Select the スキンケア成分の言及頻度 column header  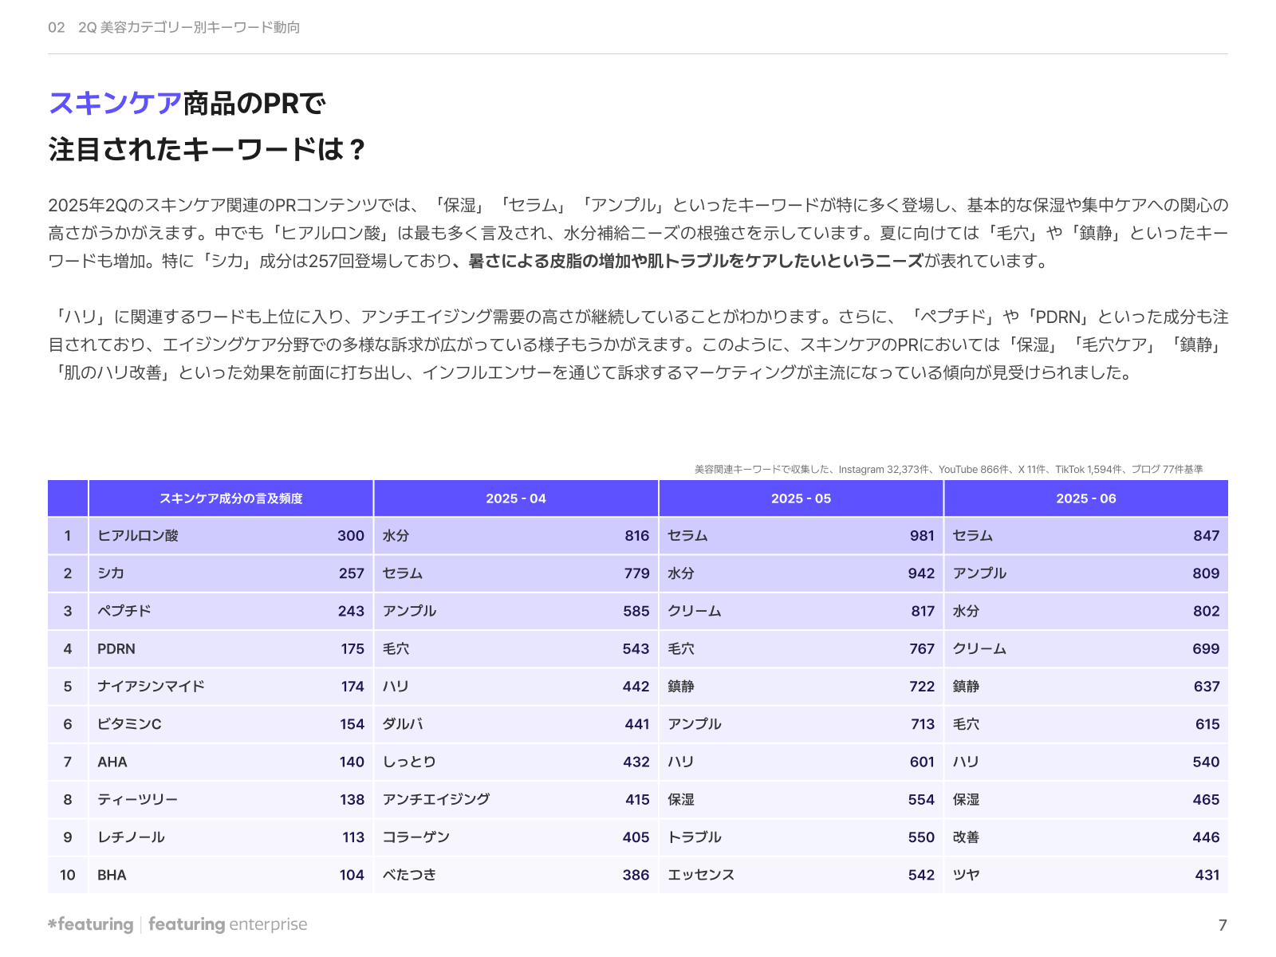pyautogui.click(x=230, y=498)
